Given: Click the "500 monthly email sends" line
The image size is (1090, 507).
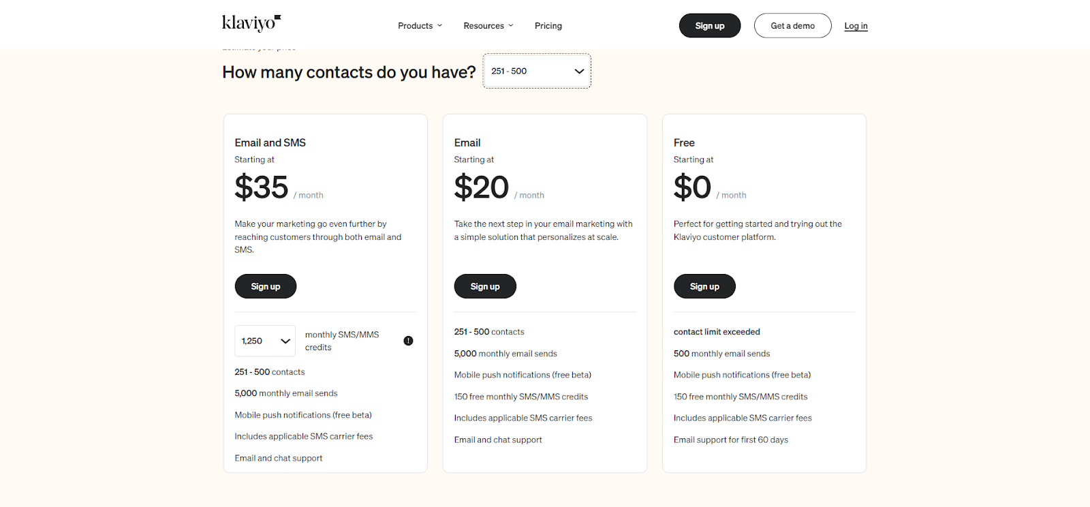Looking at the screenshot, I should [x=721, y=354].
